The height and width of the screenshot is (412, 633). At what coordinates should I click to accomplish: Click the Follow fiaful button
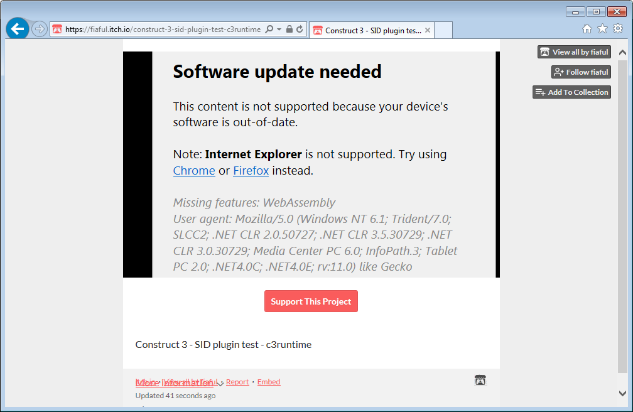pos(581,72)
